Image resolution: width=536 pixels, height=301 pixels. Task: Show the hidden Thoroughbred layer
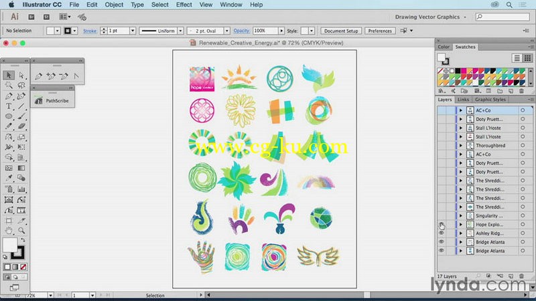[x=442, y=145]
